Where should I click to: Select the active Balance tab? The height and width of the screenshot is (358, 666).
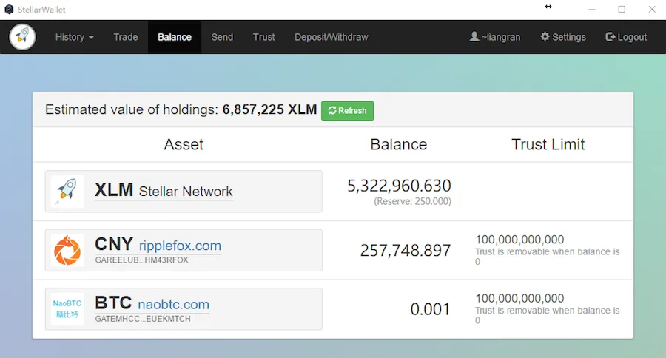(175, 37)
